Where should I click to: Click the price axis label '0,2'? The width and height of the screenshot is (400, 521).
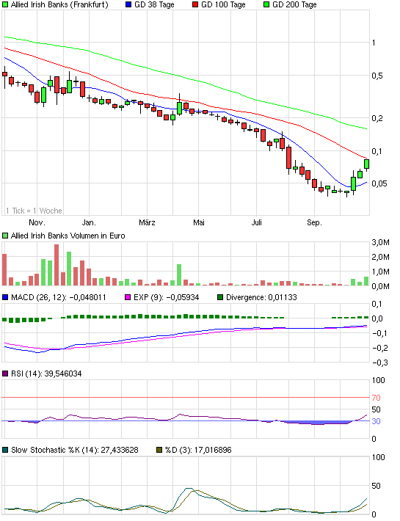pyautogui.click(x=377, y=118)
